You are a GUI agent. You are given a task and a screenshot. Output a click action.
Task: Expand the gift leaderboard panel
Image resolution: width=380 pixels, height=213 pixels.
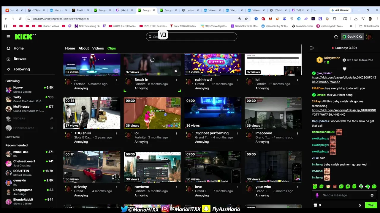(x=344, y=69)
